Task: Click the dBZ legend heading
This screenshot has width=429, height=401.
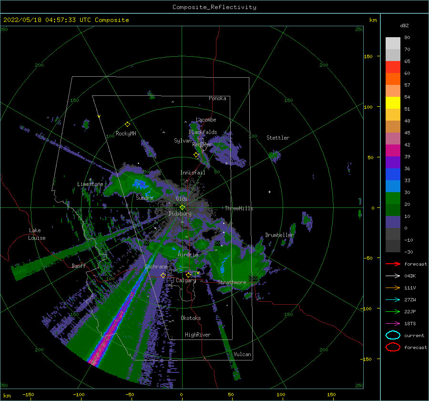Action: (x=404, y=25)
